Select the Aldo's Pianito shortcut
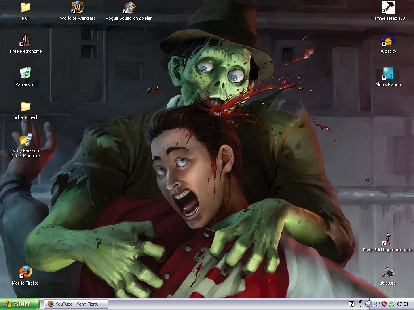 (388, 73)
